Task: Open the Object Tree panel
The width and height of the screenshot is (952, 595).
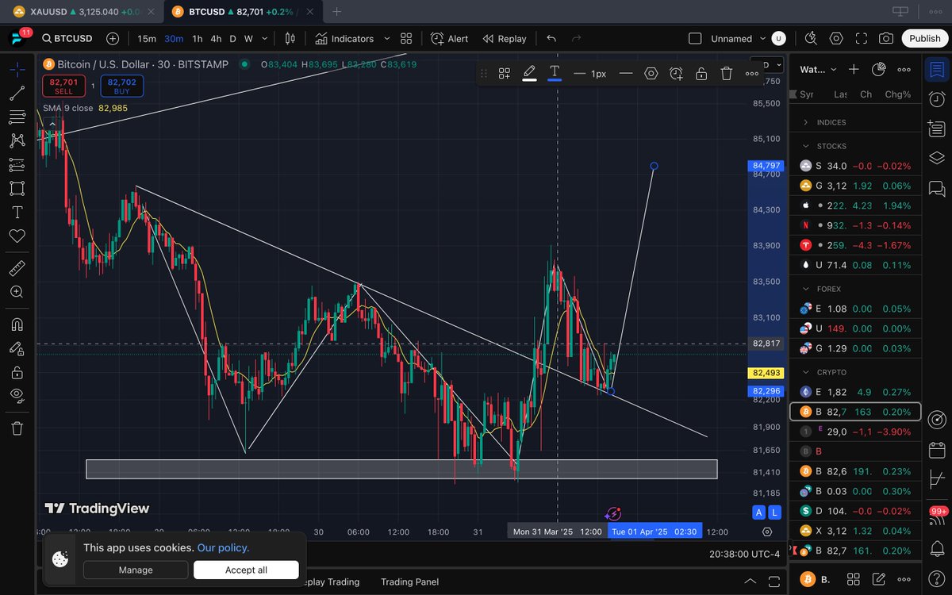Action: 936,158
